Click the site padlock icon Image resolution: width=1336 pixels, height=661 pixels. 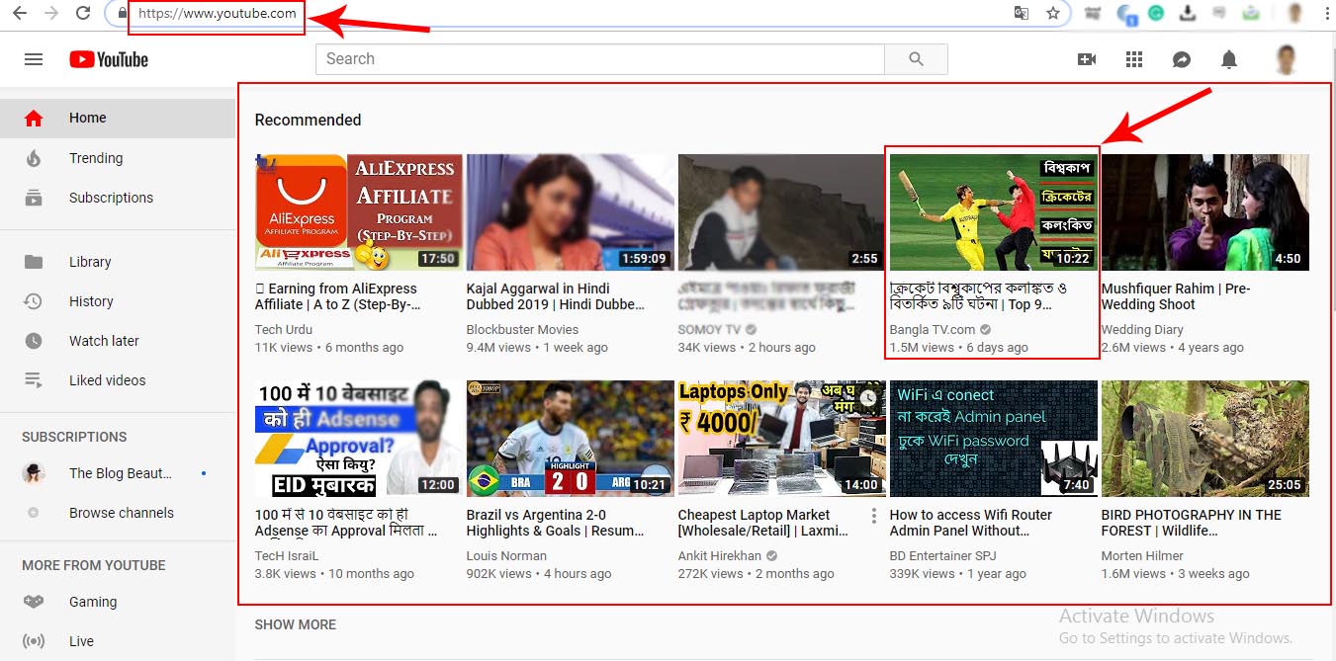coord(122,14)
